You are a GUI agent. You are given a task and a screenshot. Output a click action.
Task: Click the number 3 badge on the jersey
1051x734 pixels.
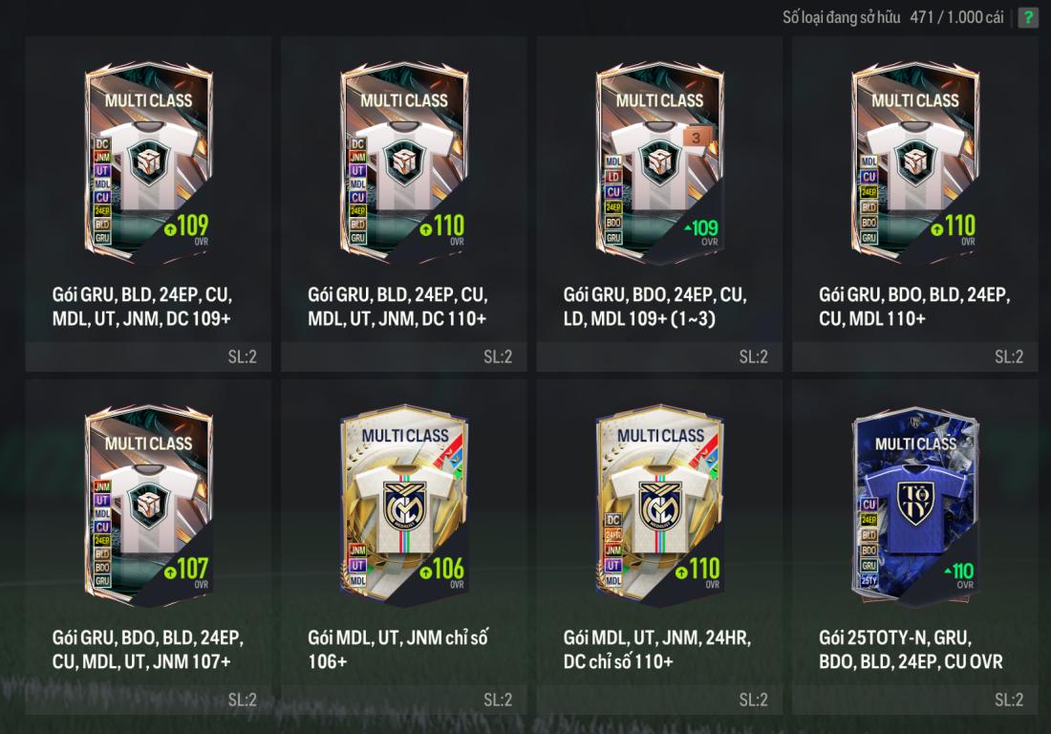pos(697,138)
